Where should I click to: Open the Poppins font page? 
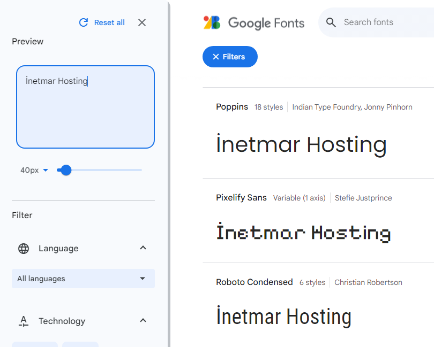[232, 106]
